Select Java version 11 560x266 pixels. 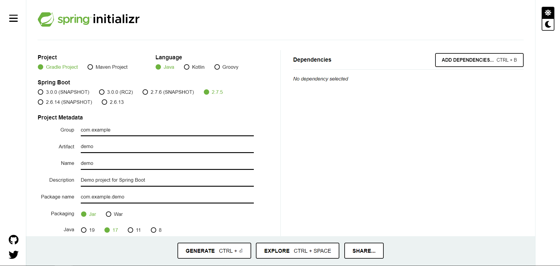(134, 230)
